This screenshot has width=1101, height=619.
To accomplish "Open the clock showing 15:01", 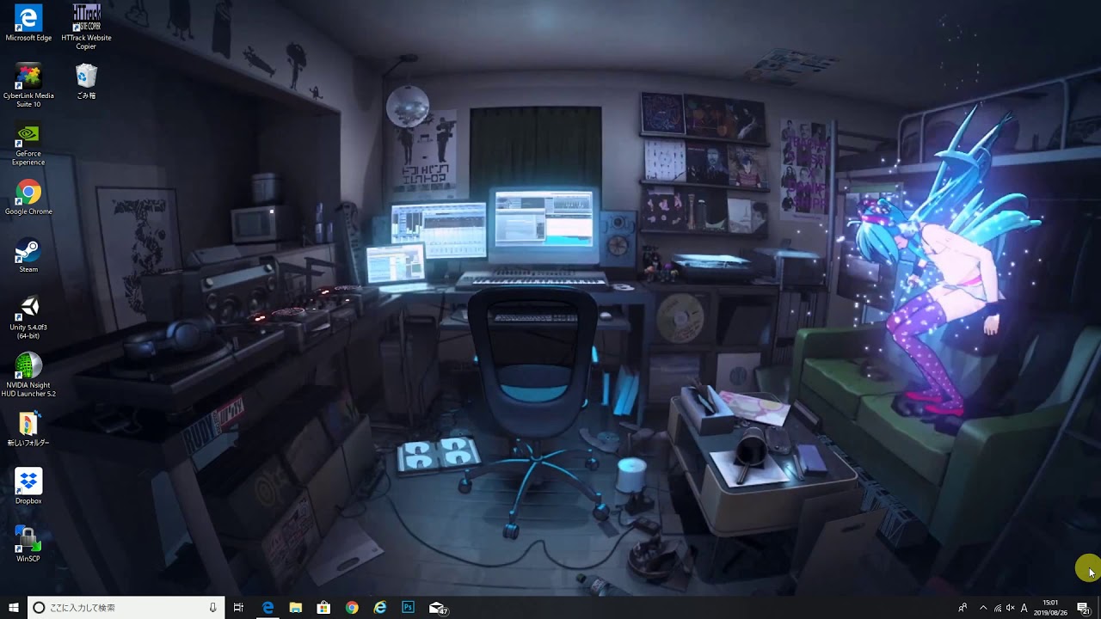I will pos(1050,608).
